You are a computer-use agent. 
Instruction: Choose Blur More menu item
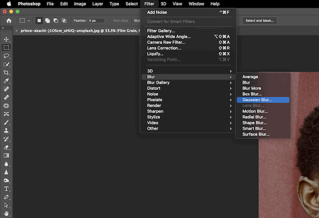263,88
